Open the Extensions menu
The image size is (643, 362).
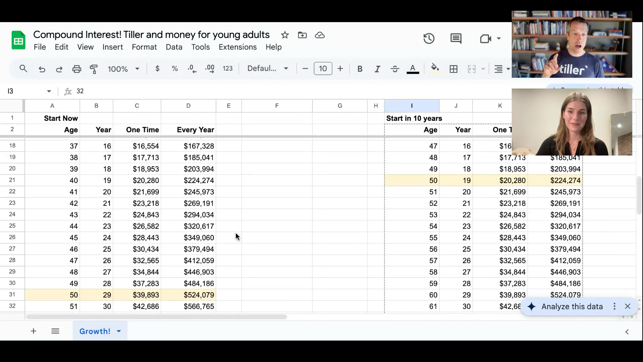point(238,47)
